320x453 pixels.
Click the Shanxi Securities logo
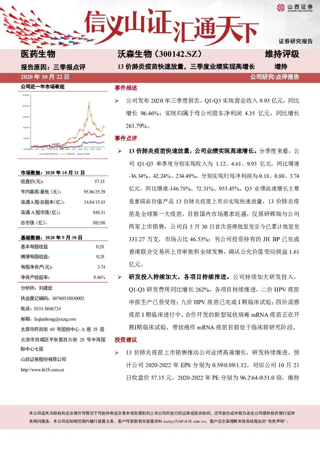pyautogui.click(x=295, y=8)
